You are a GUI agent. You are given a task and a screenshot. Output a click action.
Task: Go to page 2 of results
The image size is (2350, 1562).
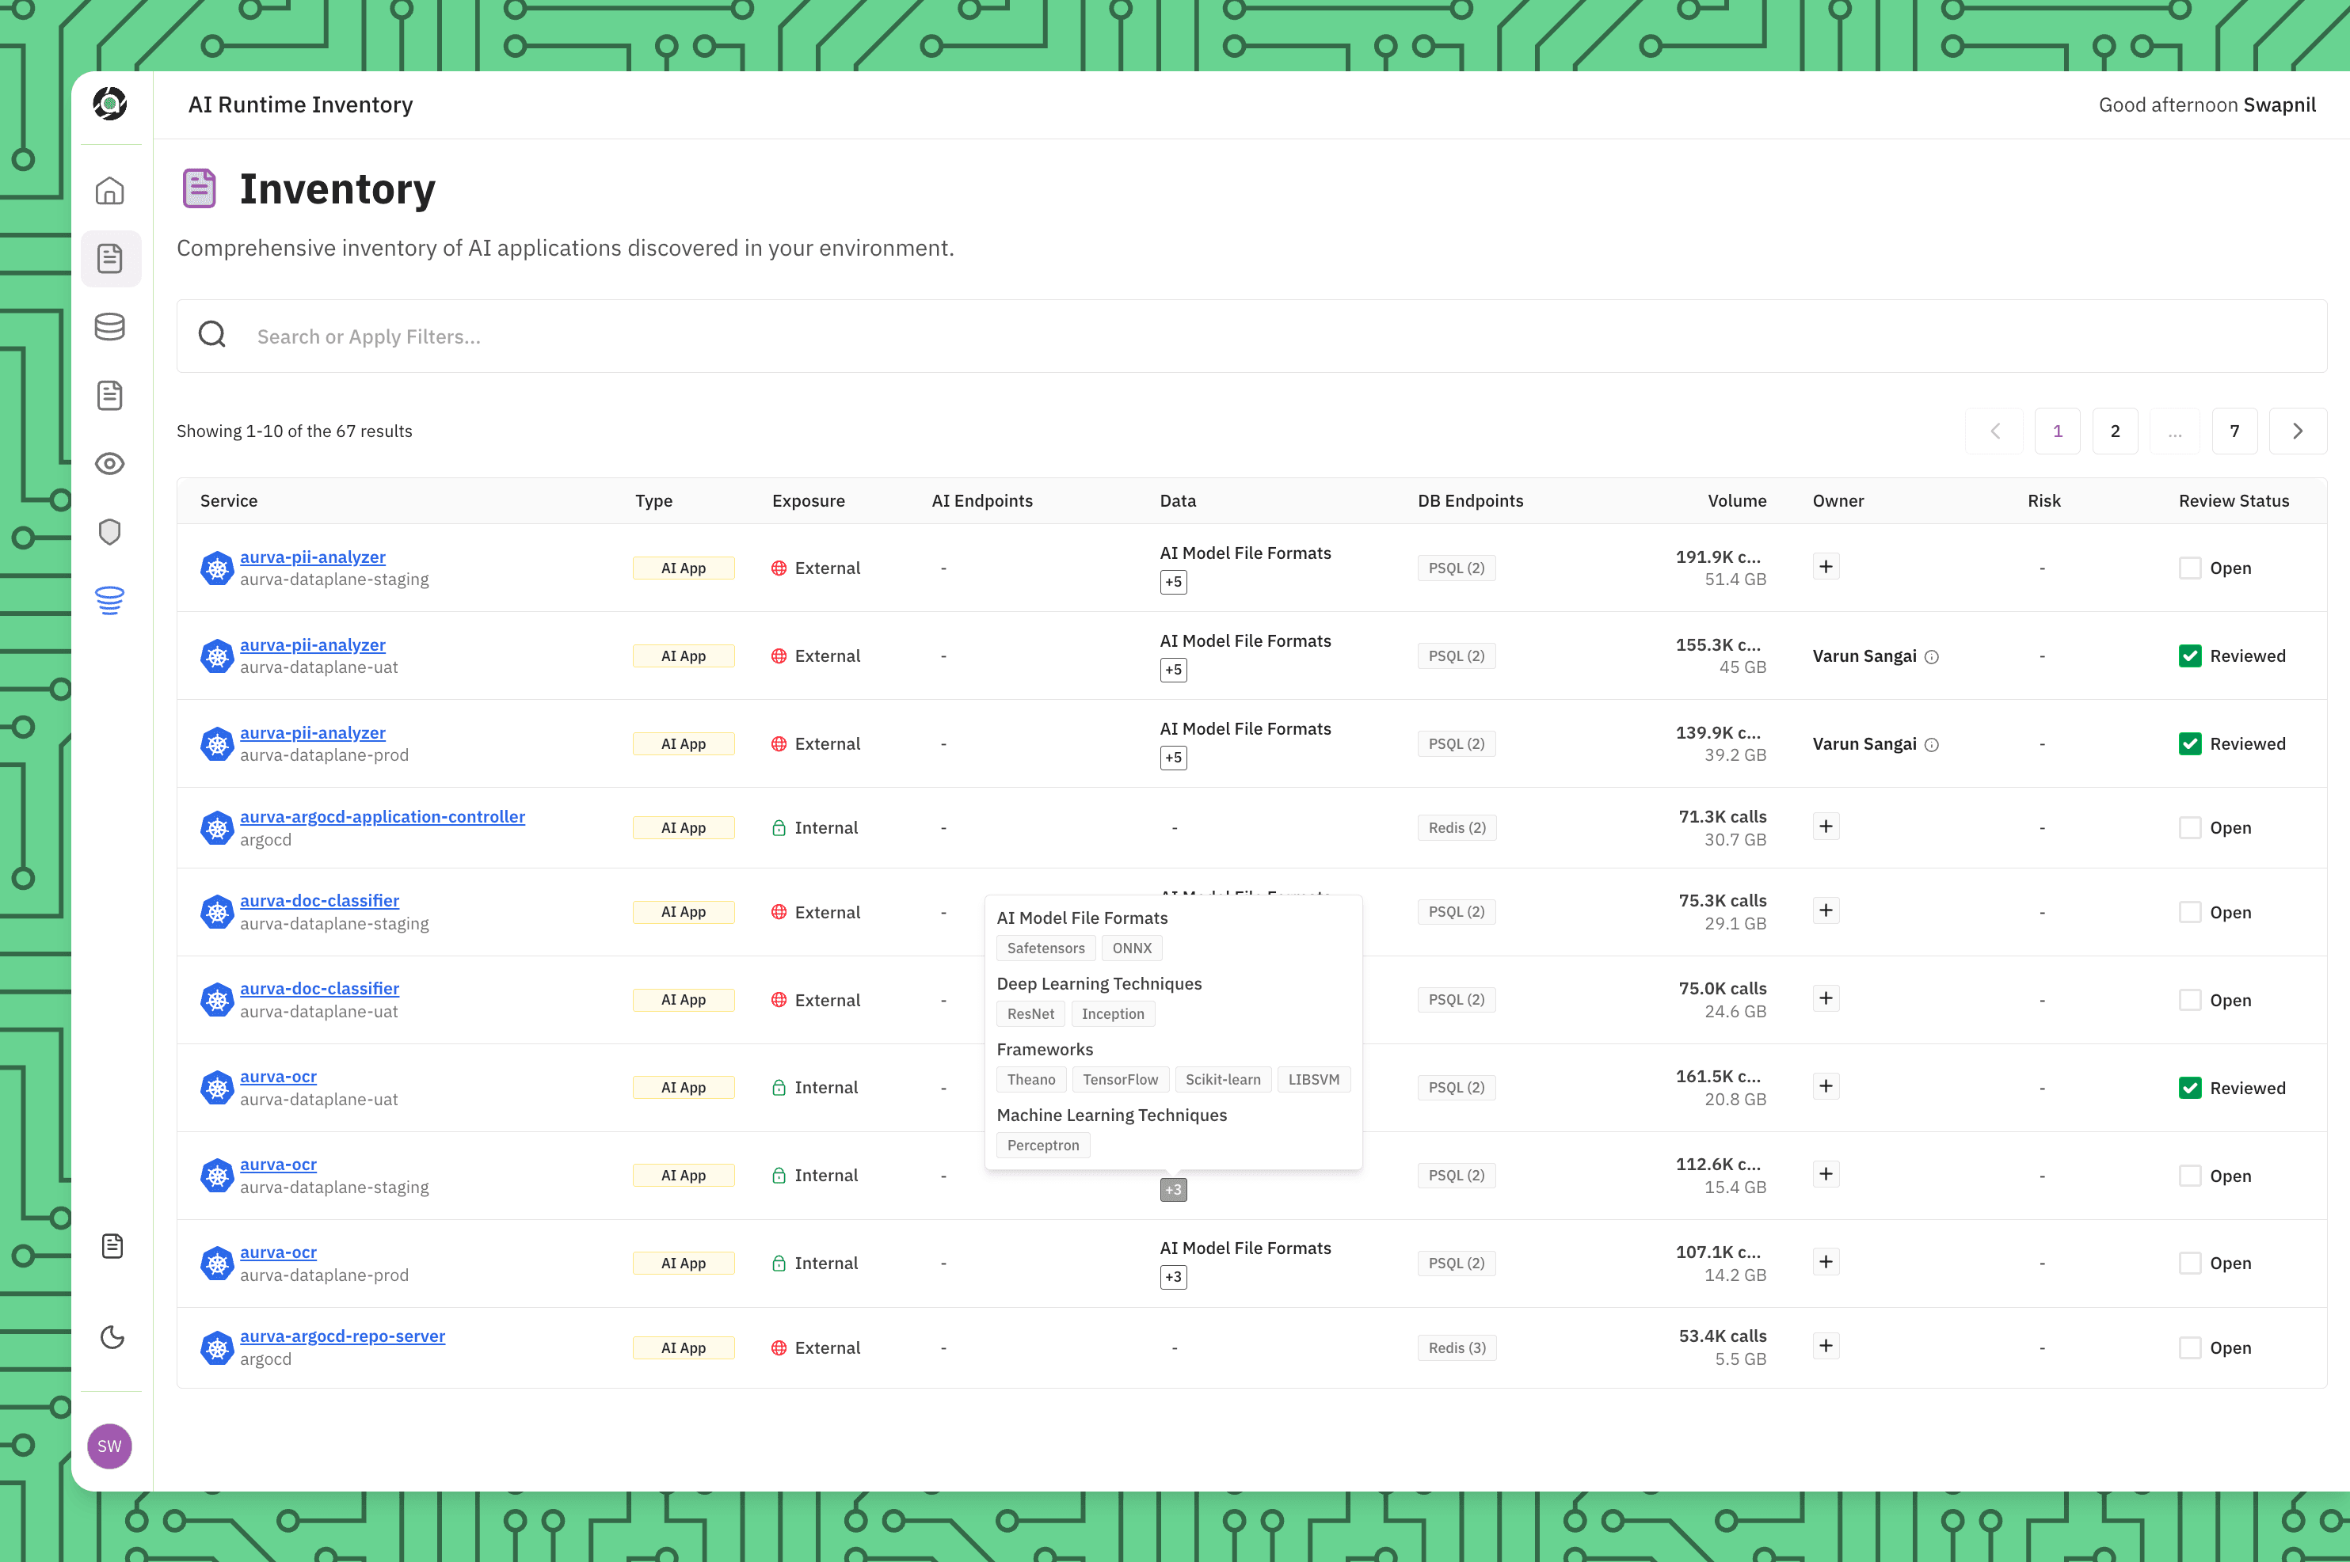(2114, 431)
